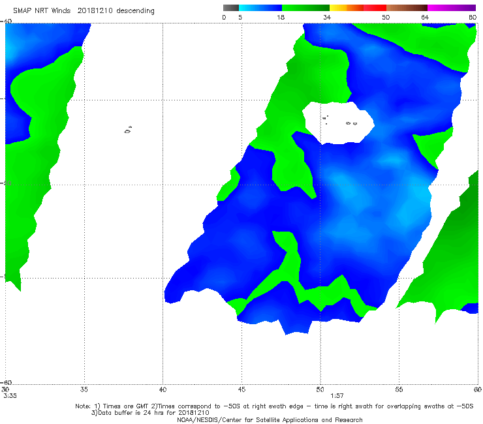This screenshot has height=424, width=483.
Task: Click the brown segment of the color scale
Action: (x=407, y=8)
